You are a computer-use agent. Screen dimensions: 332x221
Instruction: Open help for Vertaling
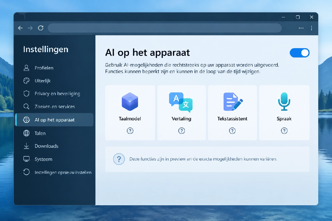(x=182, y=131)
